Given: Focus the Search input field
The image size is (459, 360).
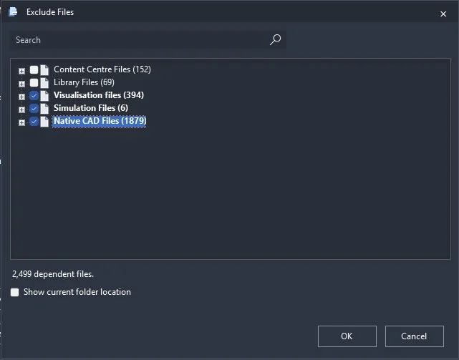Looking at the screenshot, I should (140, 40).
